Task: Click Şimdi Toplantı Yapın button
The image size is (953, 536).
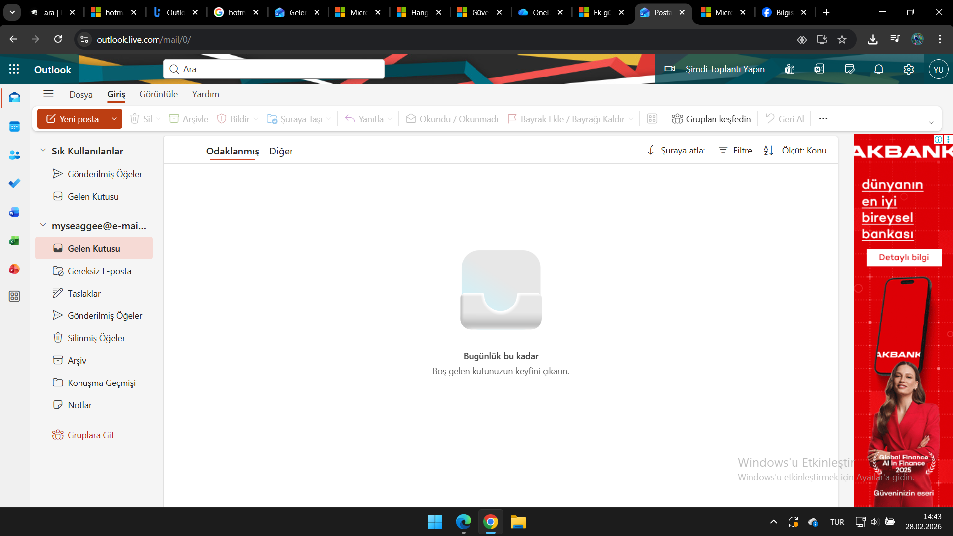Action: pyautogui.click(x=715, y=69)
